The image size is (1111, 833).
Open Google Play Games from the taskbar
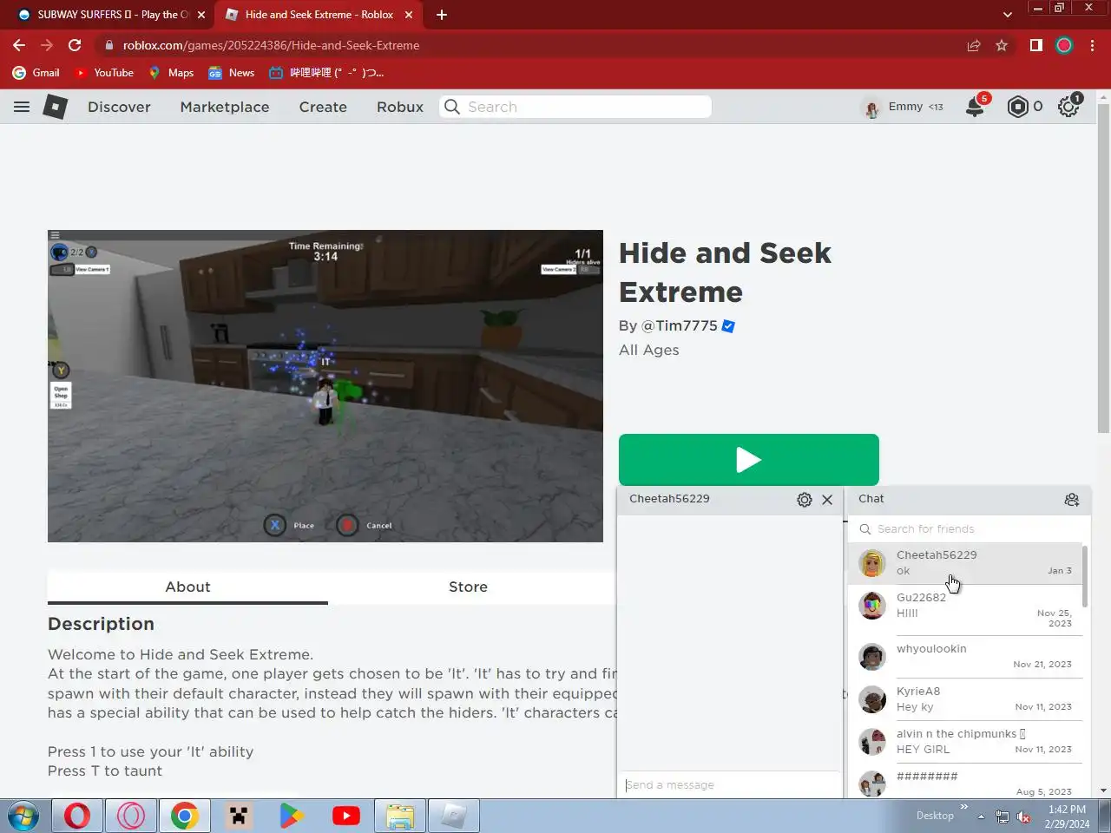[x=292, y=817]
